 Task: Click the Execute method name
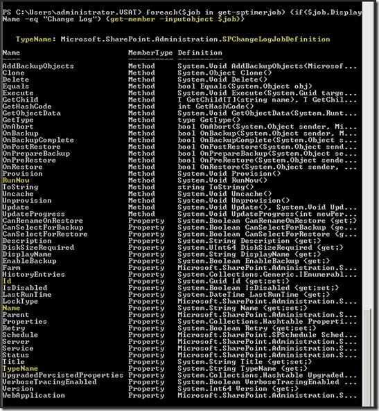(18, 93)
